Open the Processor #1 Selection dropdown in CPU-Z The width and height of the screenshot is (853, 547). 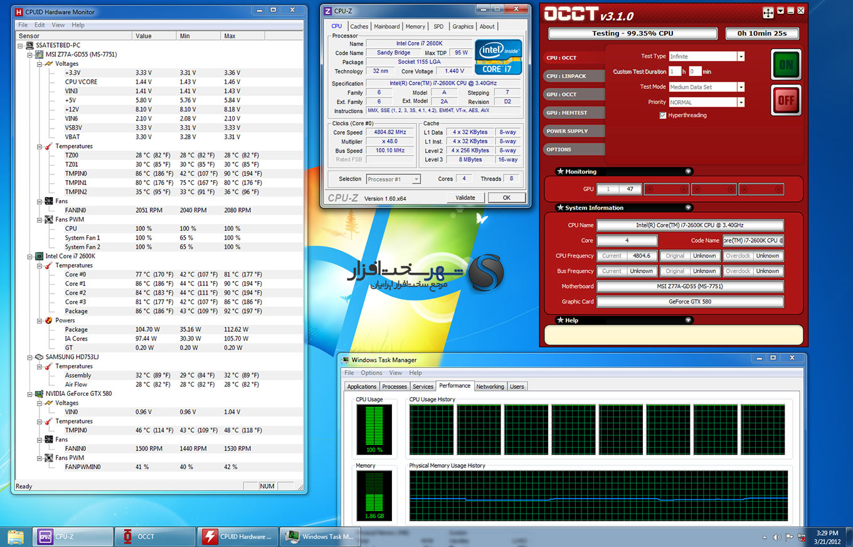[416, 179]
